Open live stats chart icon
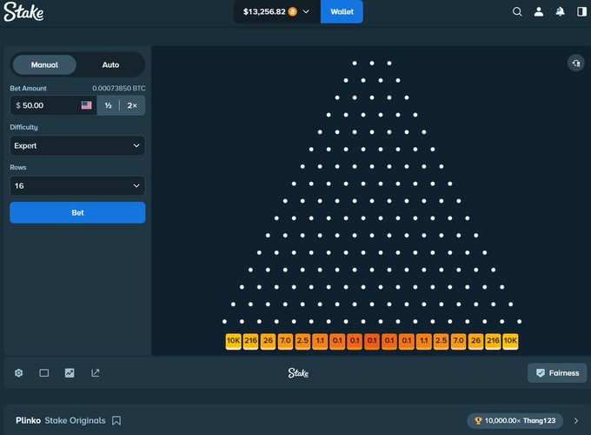The height and width of the screenshot is (435, 591). tap(70, 372)
